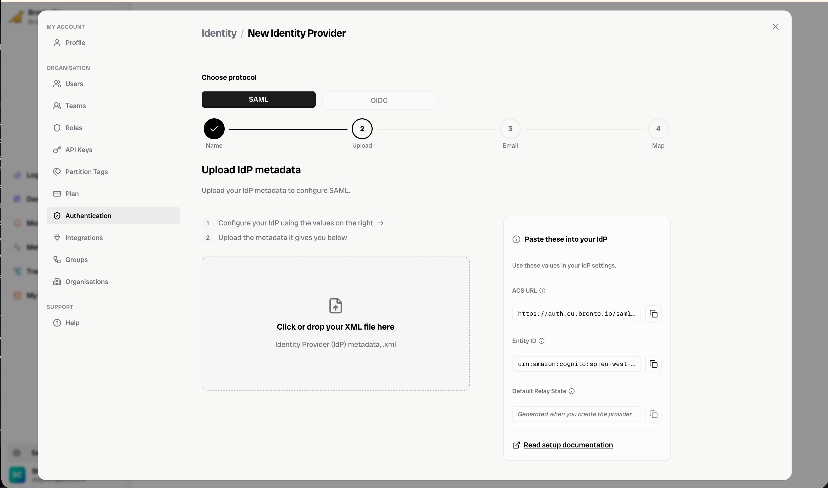Click the 'Upload IdP metadata' heading
The image size is (828, 488).
[251, 170]
